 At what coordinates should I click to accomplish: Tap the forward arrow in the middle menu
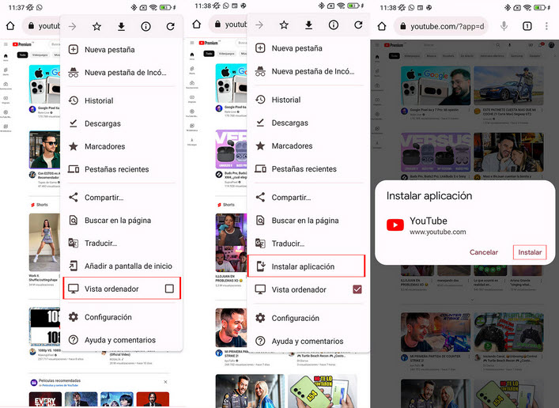pos(259,25)
